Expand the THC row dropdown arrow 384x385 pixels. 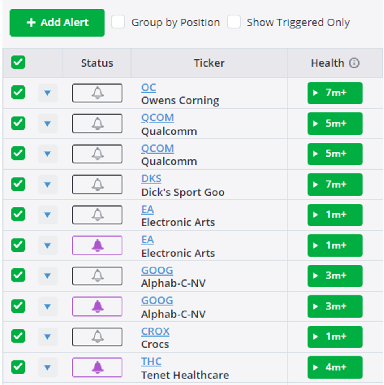click(47, 367)
